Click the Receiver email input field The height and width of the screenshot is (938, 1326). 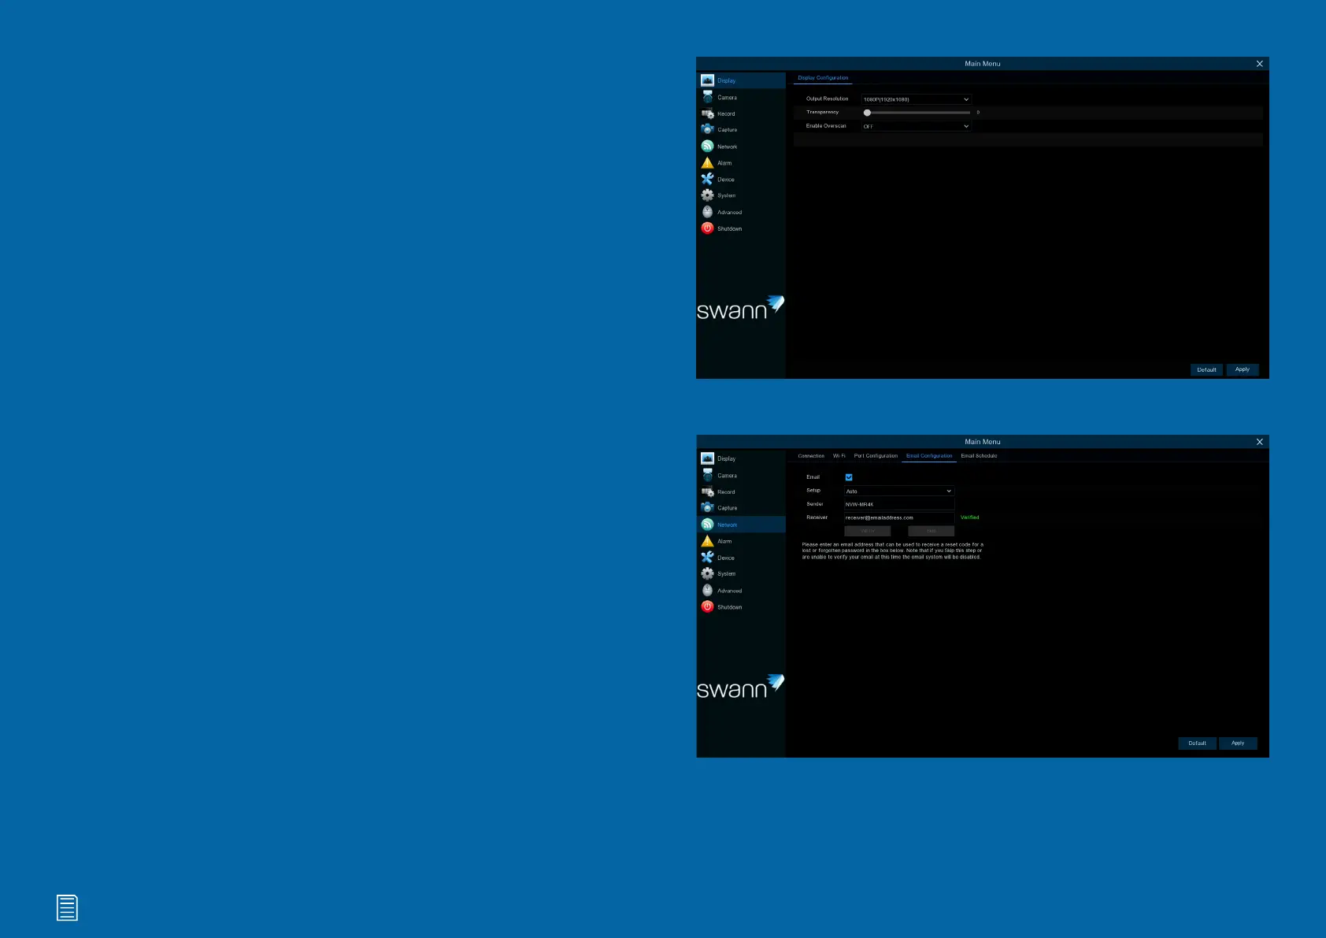(899, 517)
